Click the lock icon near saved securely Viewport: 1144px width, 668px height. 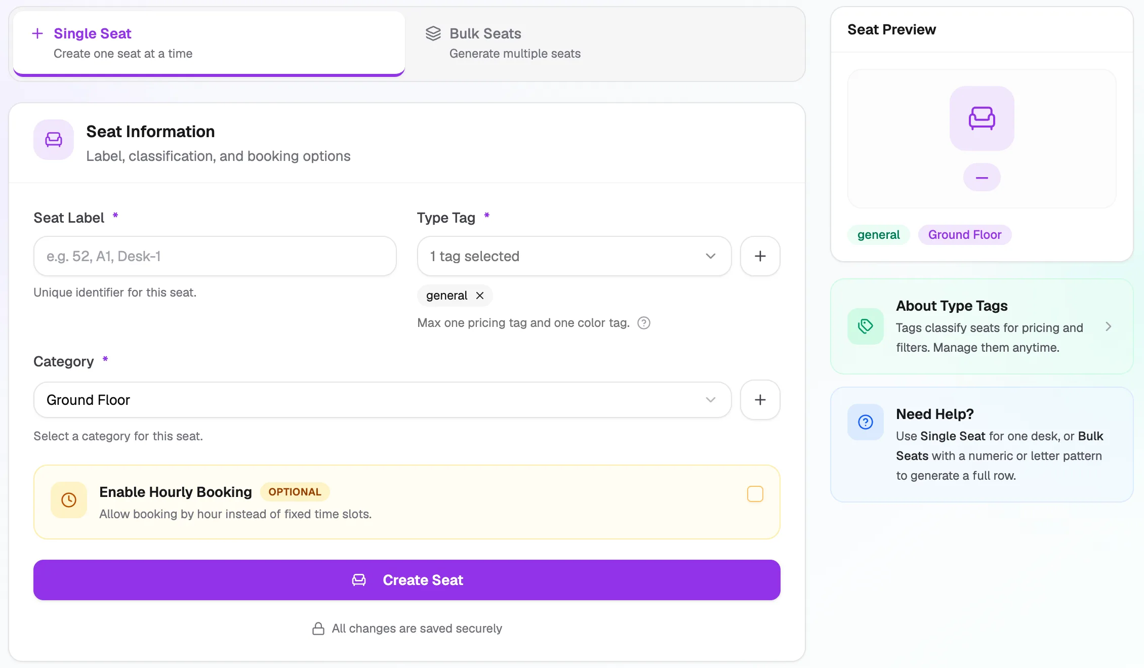click(318, 629)
